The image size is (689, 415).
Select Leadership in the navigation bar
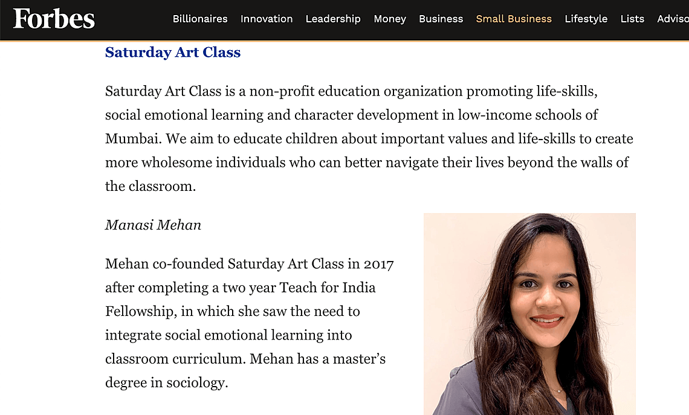(333, 19)
